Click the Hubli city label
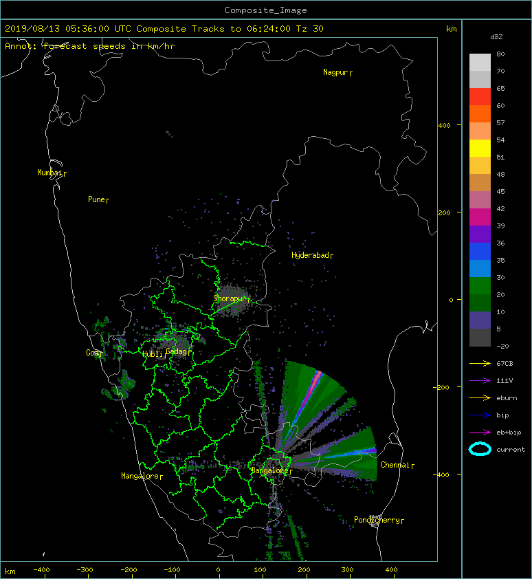The height and width of the screenshot is (579, 532). pyautogui.click(x=153, y=354)
